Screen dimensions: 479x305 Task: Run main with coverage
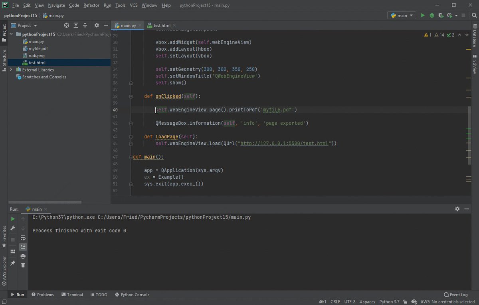point(441,16)
